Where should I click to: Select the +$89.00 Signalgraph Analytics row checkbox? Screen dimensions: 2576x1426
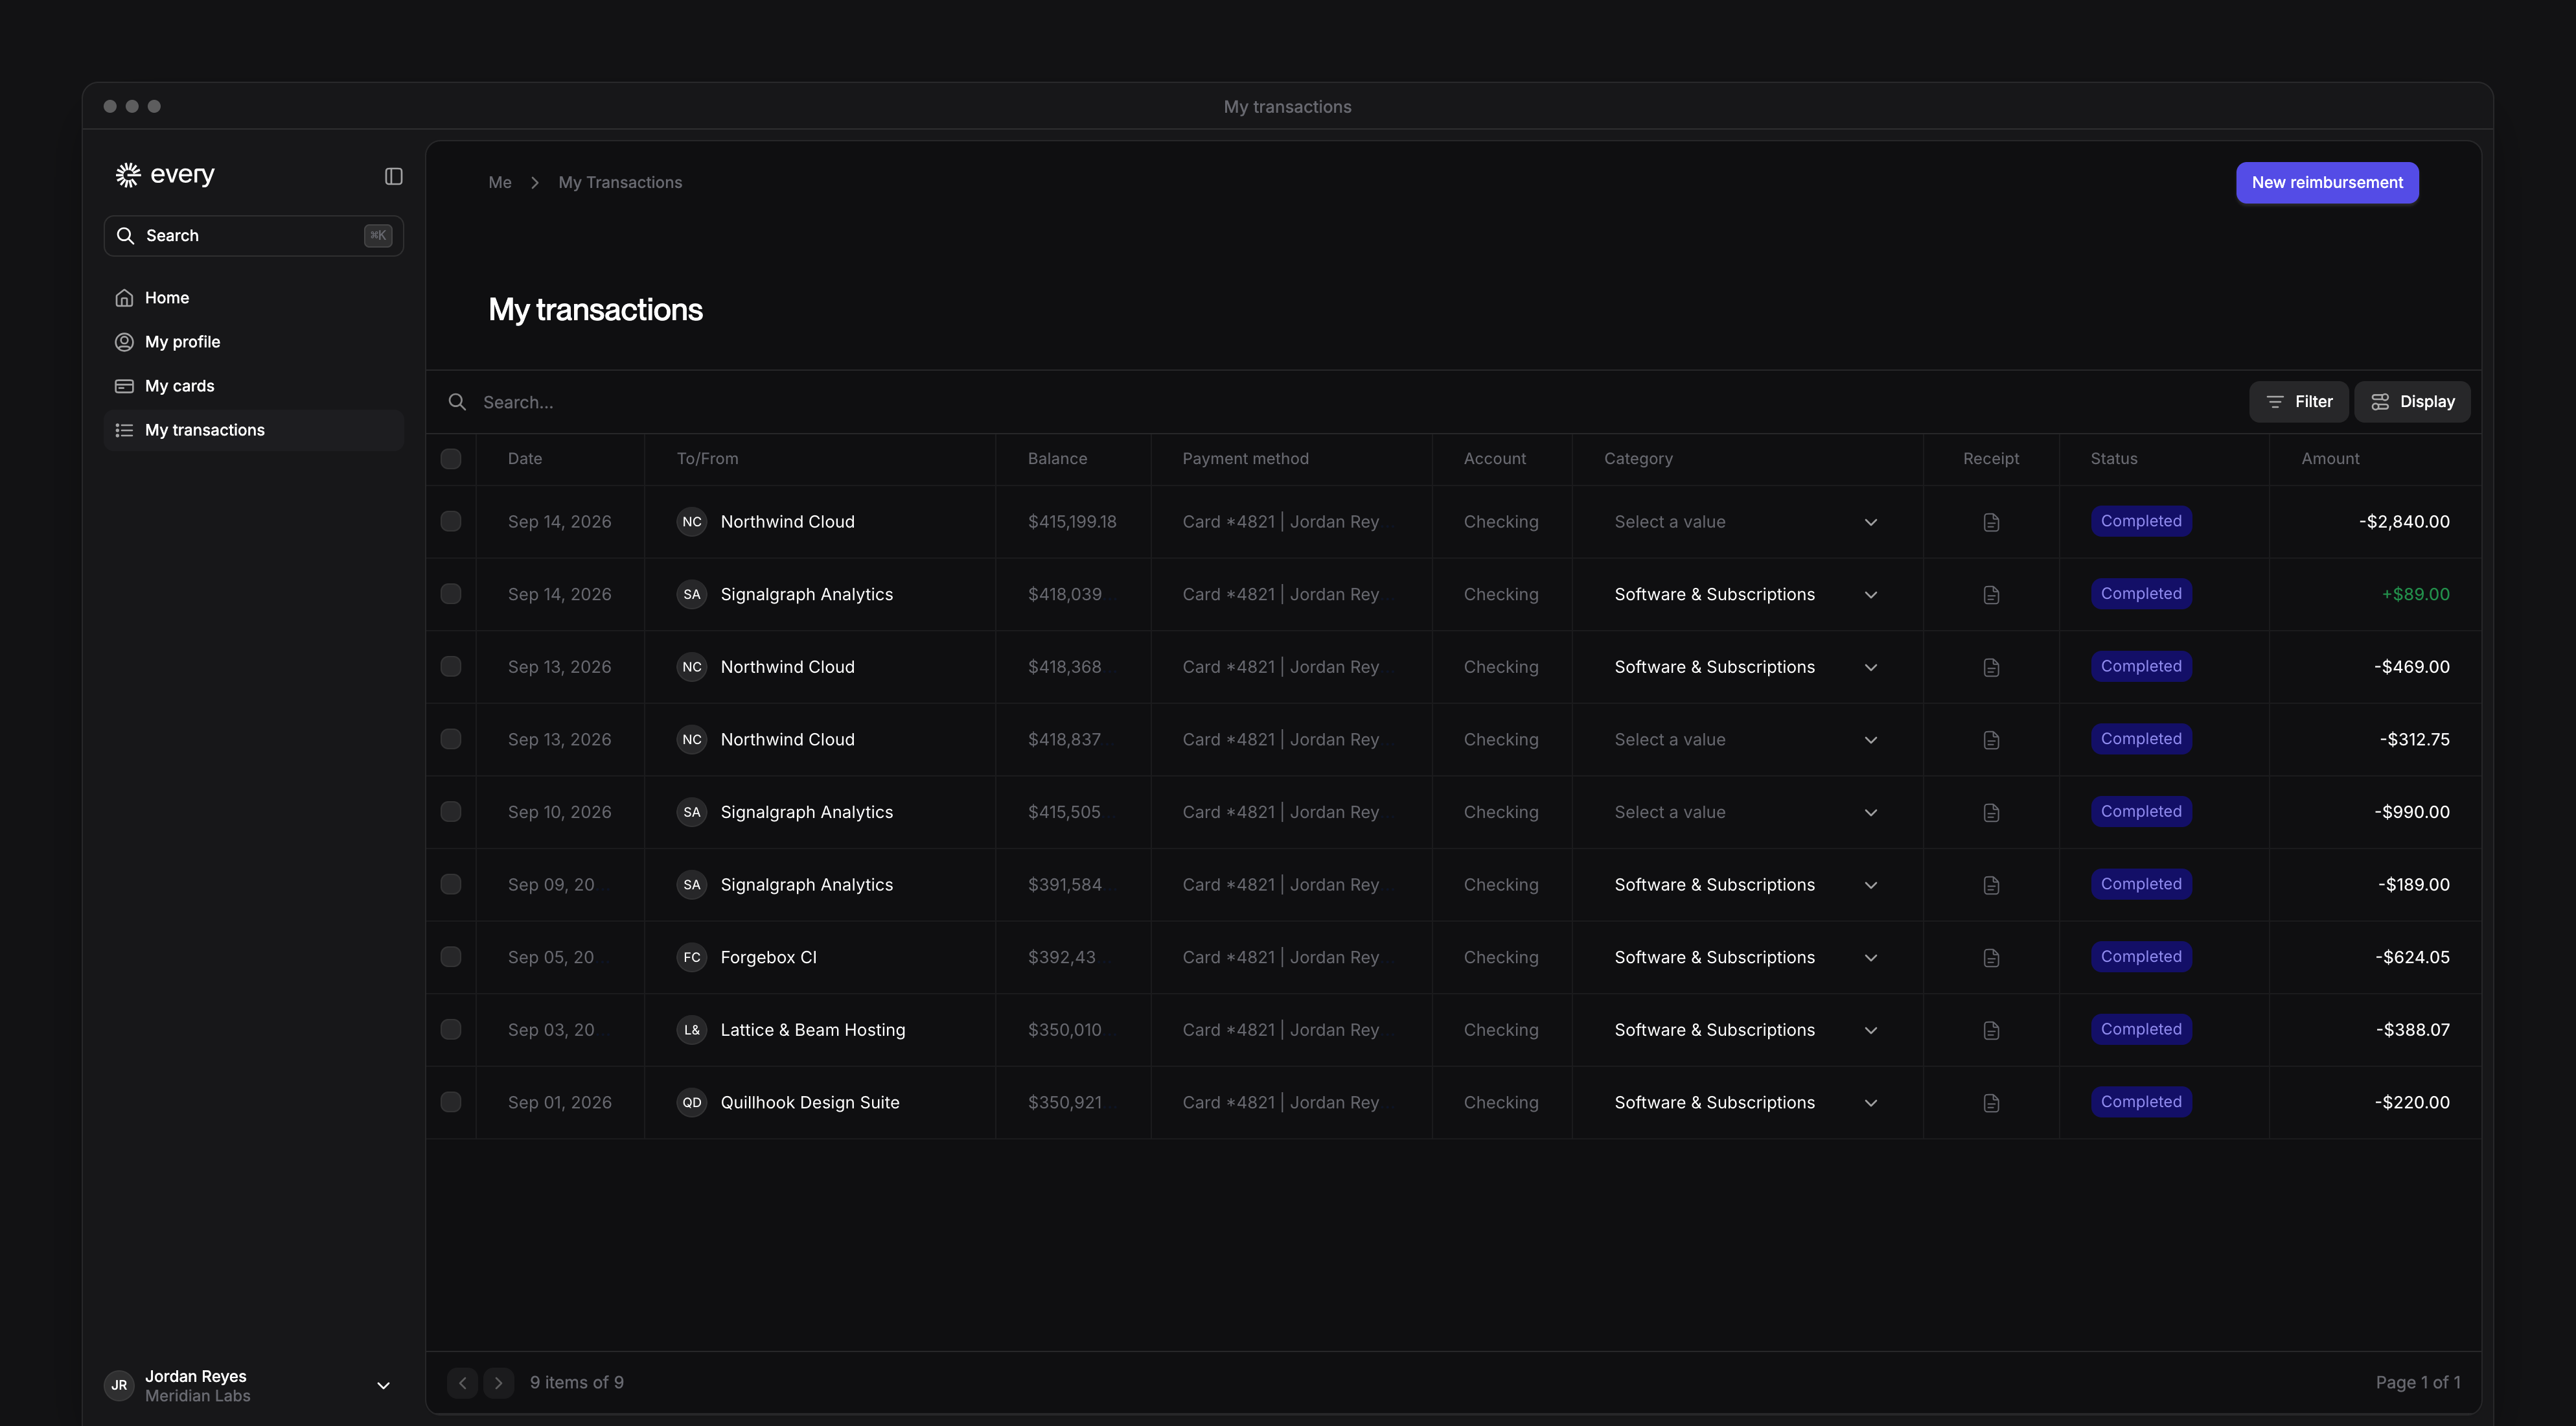451,594
